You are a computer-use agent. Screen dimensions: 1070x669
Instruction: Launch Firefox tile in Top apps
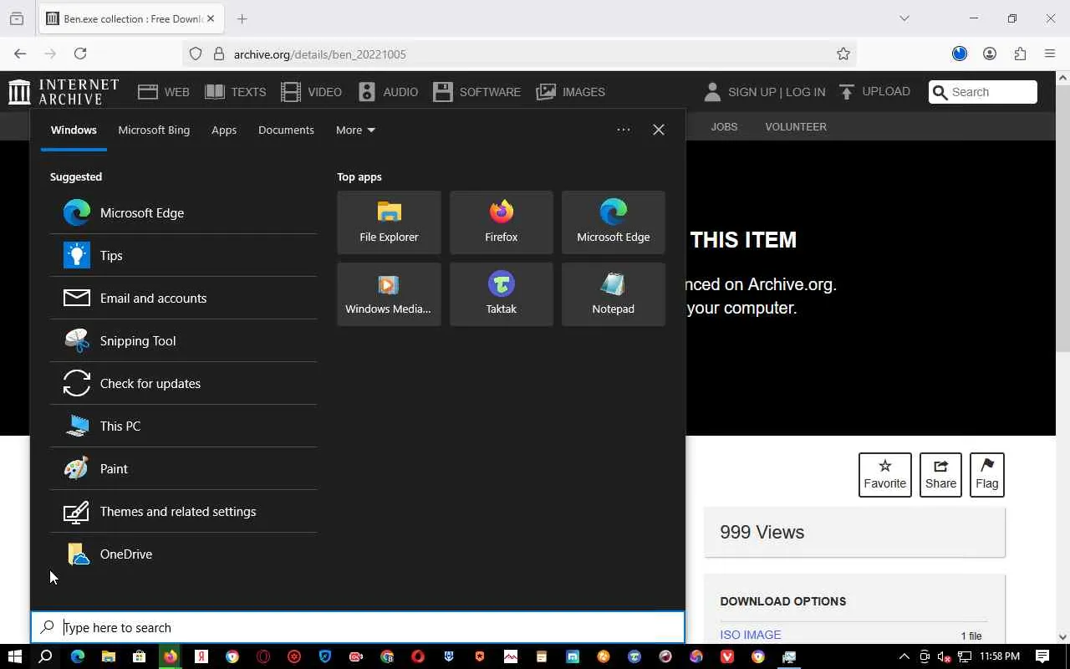pyautogui.click(x=502, y=222)
